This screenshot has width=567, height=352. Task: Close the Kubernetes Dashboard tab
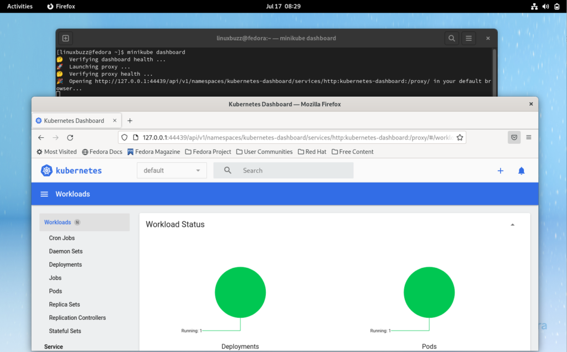pyautogui.click(x=115, y=121)
